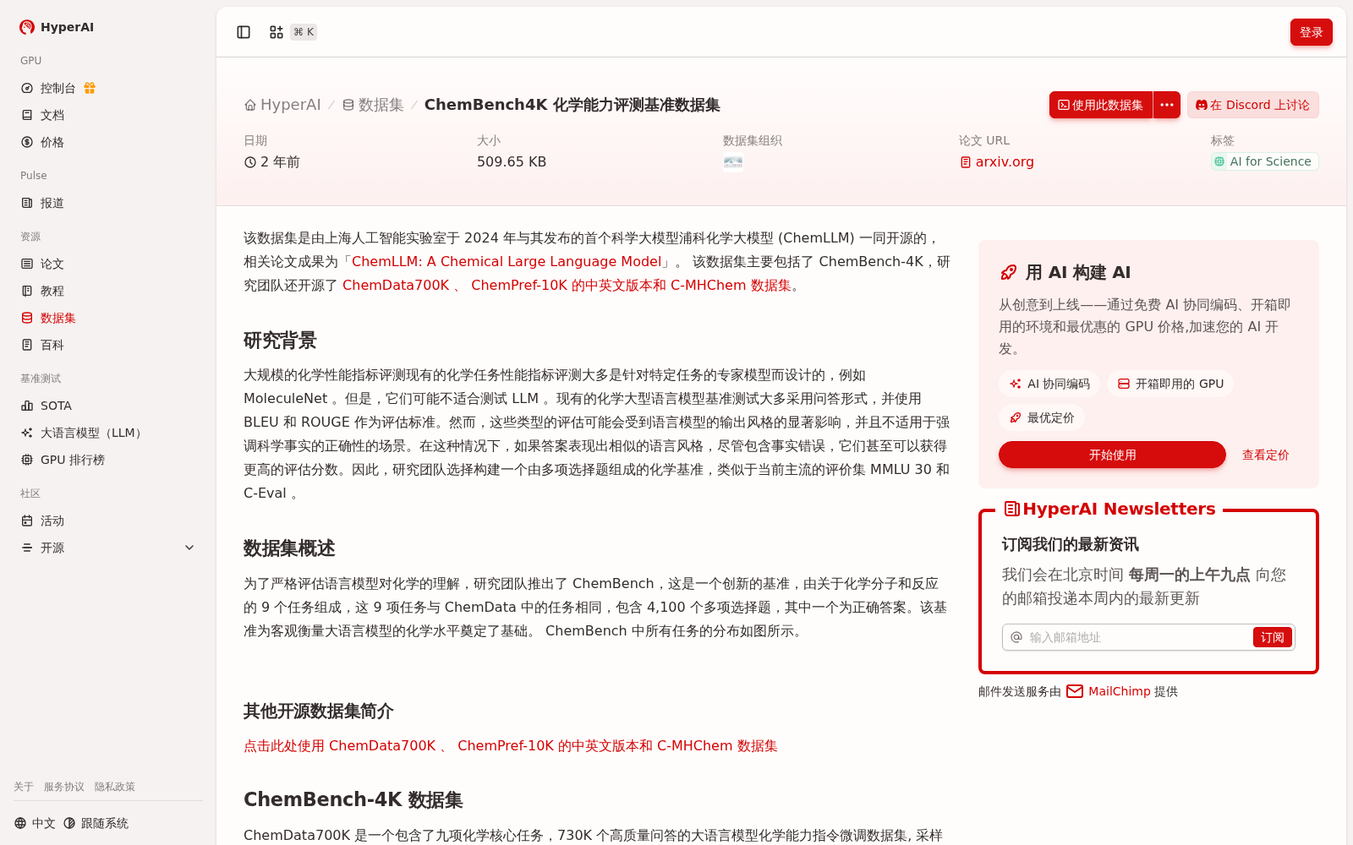Click the AI for Science tag
Viewport: 1353px width, 845px height.
coord(1264,161)
